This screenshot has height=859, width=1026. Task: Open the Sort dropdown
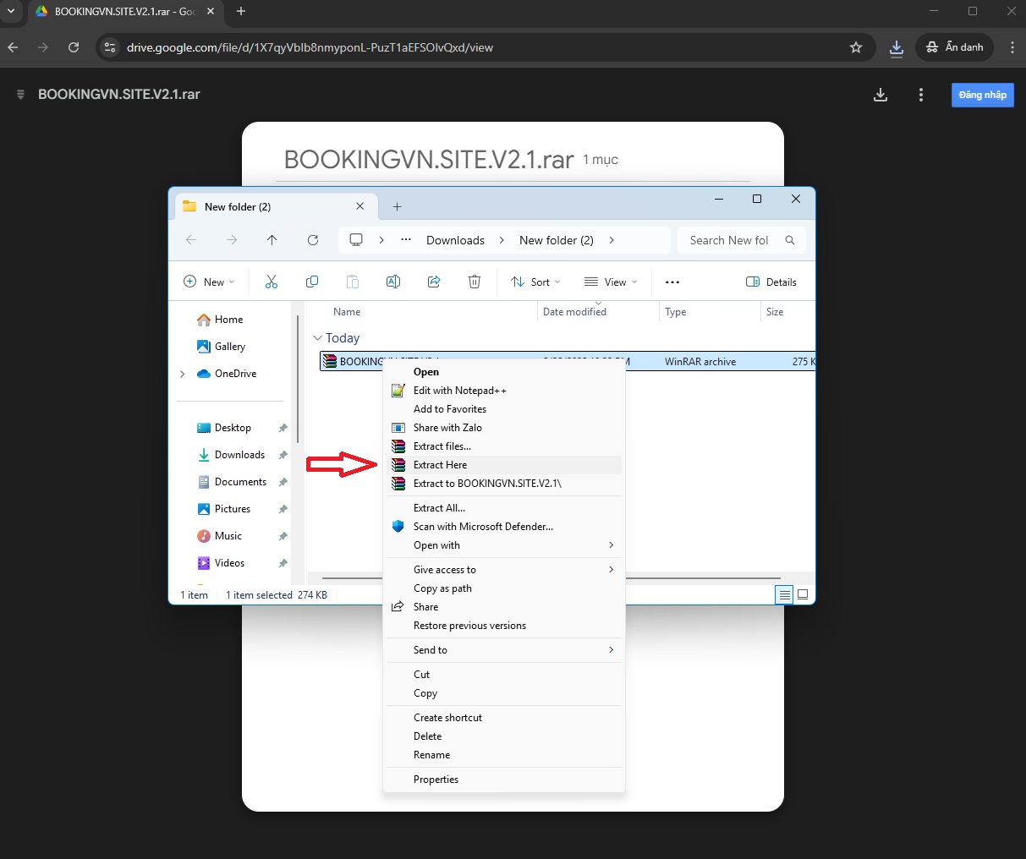click(536, 282)
